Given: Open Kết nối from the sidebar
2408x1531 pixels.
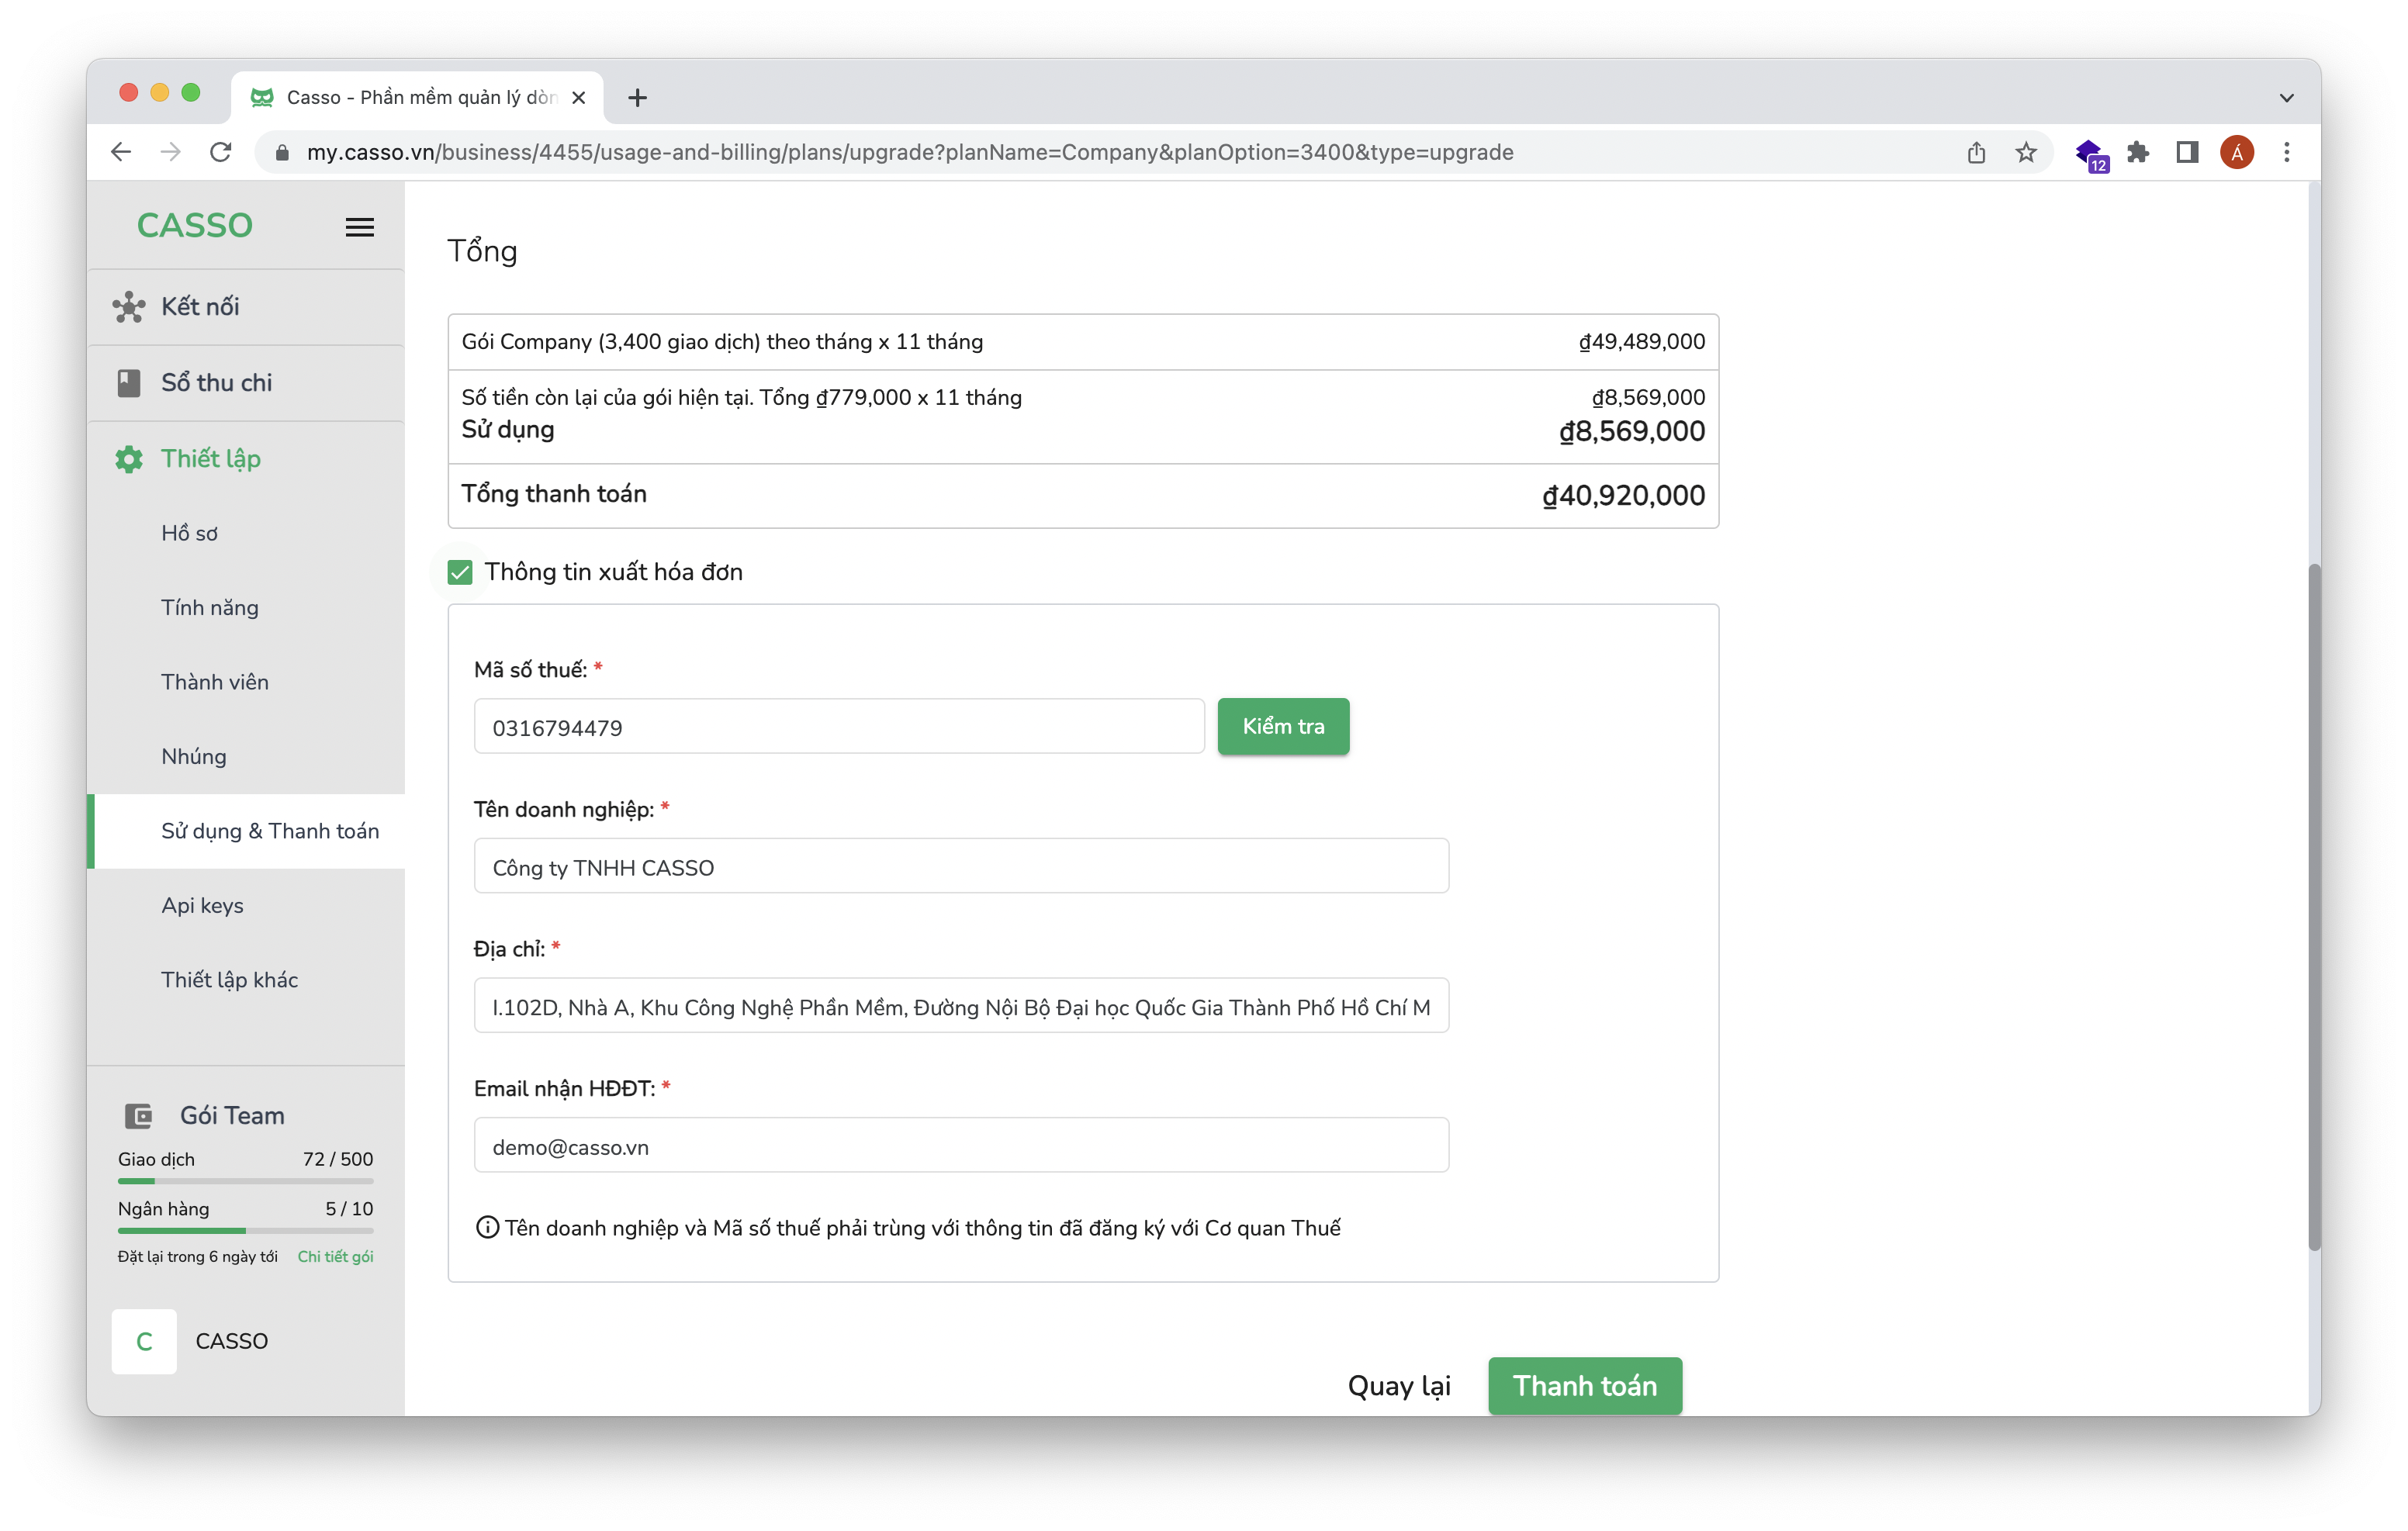Looking at the screenshot, I should pos(200,307).
